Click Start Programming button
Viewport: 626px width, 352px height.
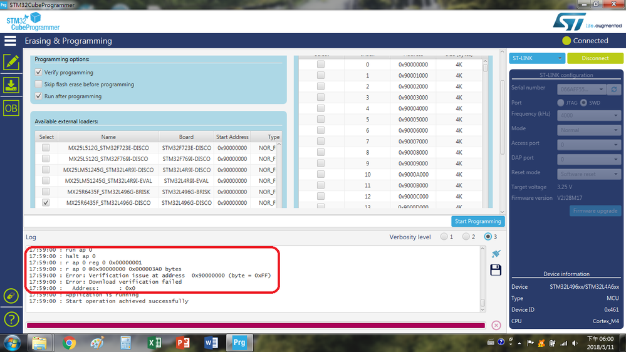(x=478, y=221)
